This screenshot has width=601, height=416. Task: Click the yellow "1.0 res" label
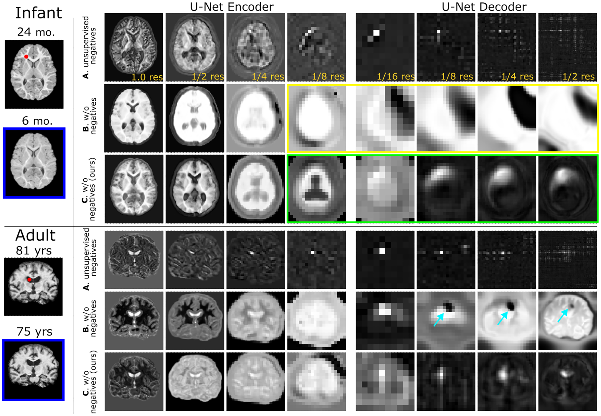click(147, 77)
